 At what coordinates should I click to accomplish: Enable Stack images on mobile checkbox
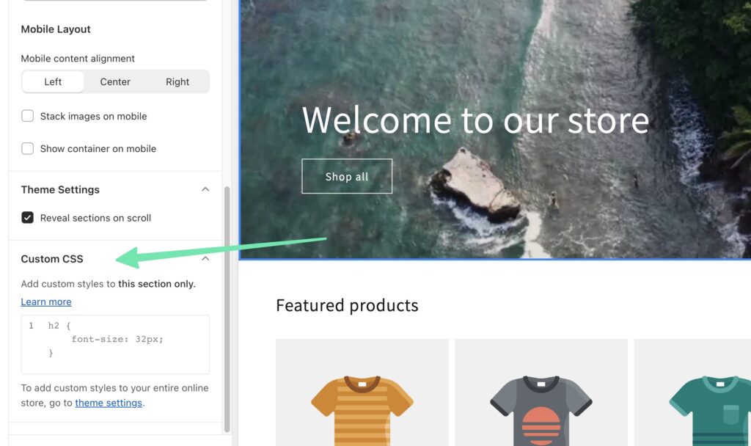click(28, 116)
